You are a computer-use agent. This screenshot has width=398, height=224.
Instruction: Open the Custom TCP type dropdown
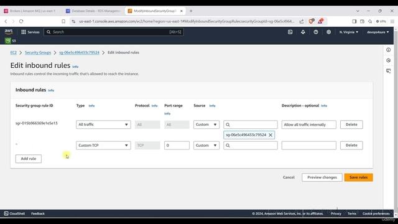click(x=103, y=145)
